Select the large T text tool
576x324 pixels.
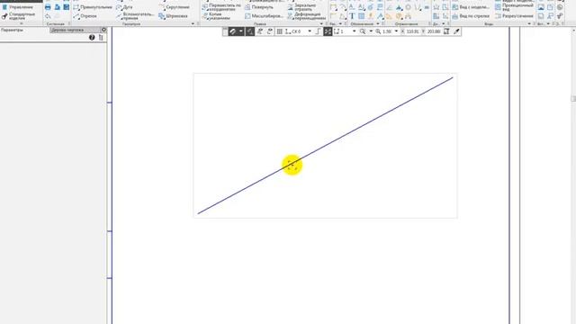pyautogui.click(x=352, y=16)
